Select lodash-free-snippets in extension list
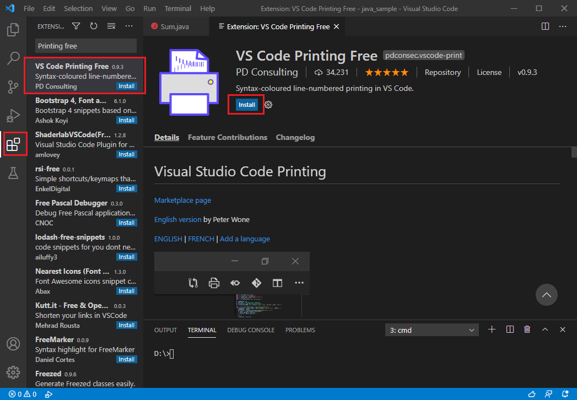Image resolution: width=577 pixels, height=400 pixels. coord(85,247)
